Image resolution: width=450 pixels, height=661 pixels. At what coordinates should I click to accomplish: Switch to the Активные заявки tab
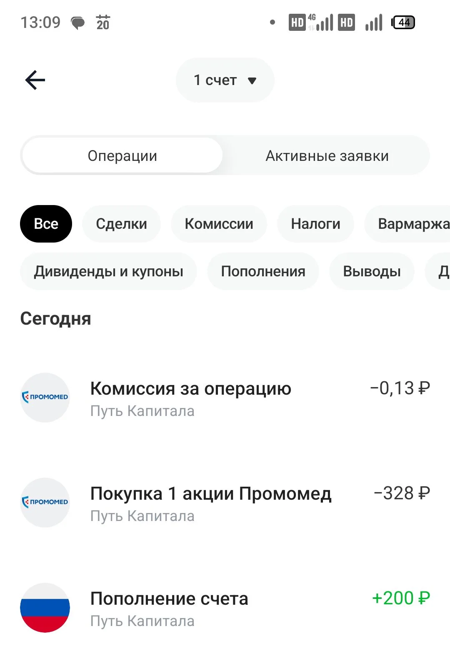click(327, 155)
